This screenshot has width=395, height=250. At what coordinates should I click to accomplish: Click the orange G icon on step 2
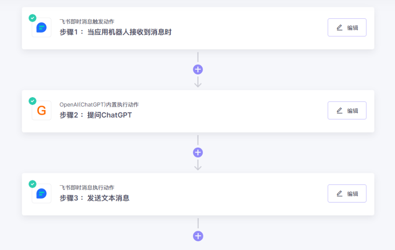[41, 111]
